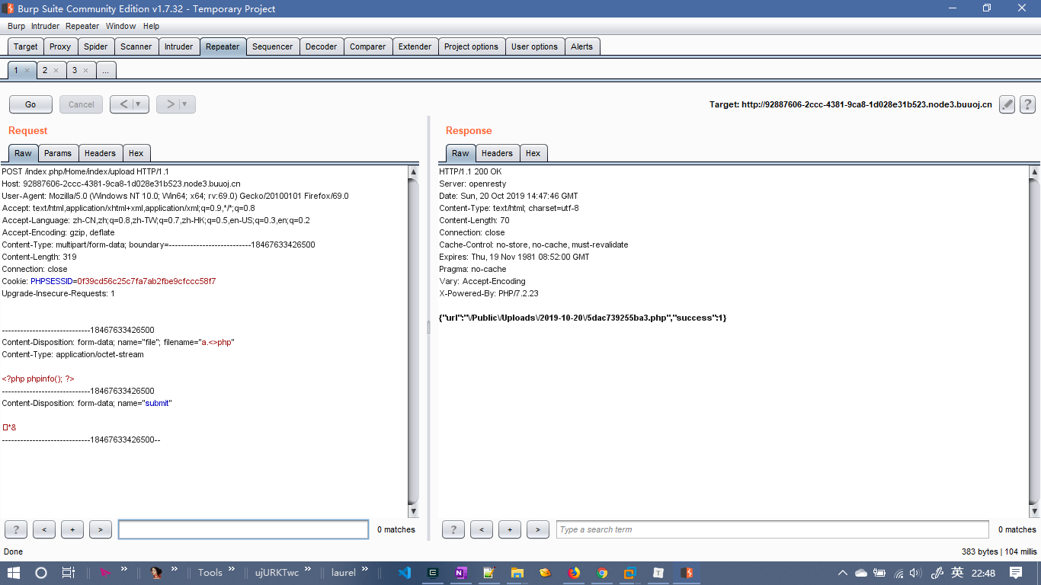Open Visual Studio Code from taskbar

coord(405,573)
